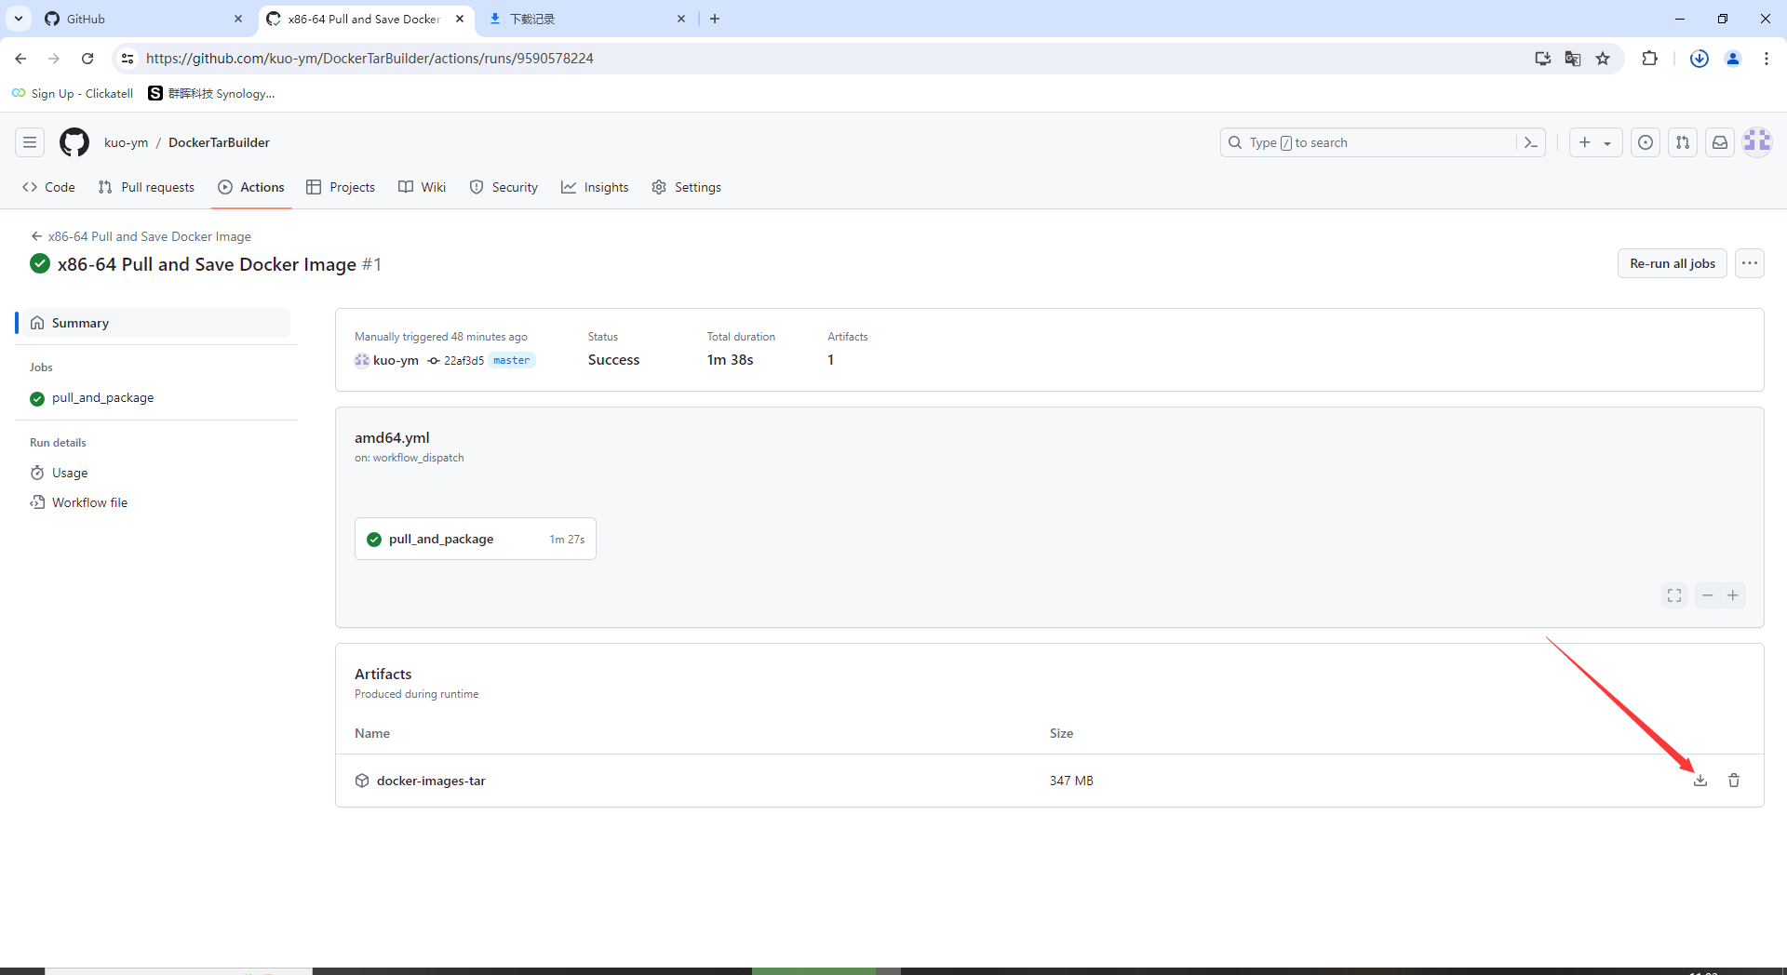View the Workflow file from the sidebar
Image resolution: width=1787 pixels, height=975 pixels.
point(88,502)
